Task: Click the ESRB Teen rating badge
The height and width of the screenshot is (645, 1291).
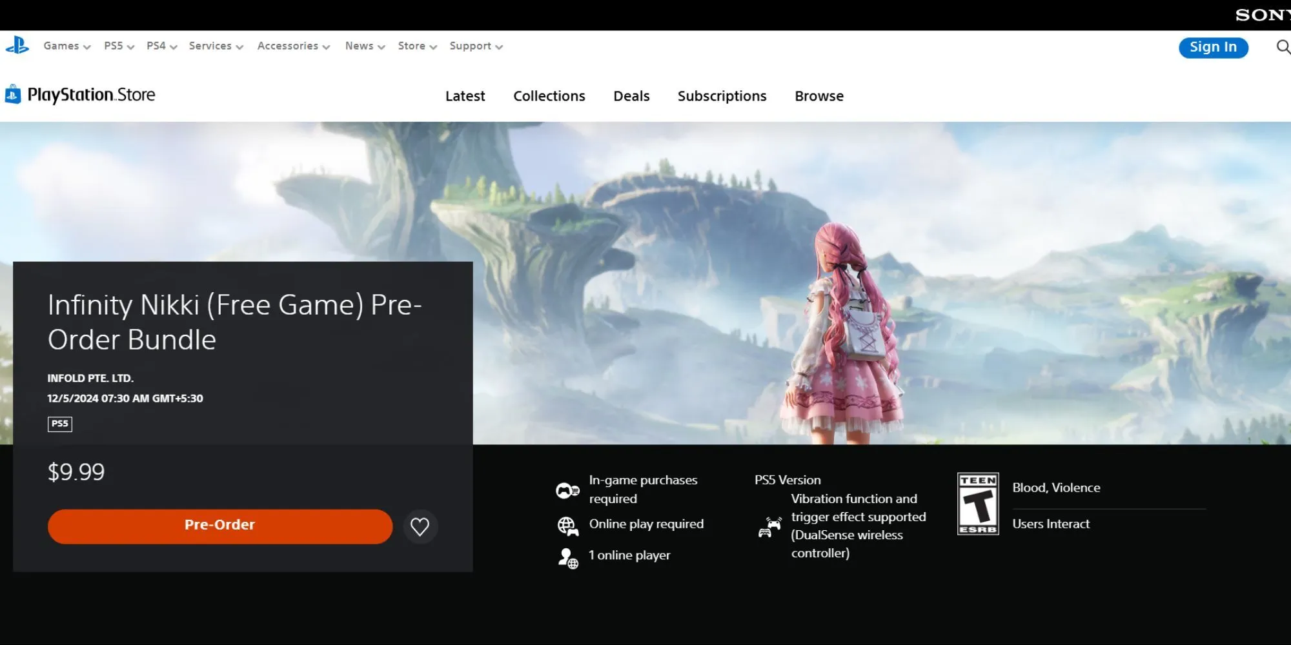Action: point(978,504)
